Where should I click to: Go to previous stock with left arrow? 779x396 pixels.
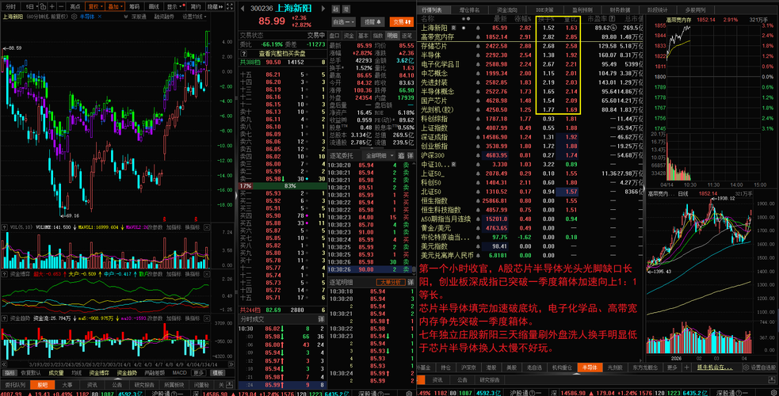tap(242, 9)
